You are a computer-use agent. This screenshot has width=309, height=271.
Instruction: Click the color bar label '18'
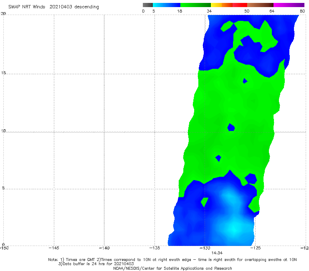(180, 11)
